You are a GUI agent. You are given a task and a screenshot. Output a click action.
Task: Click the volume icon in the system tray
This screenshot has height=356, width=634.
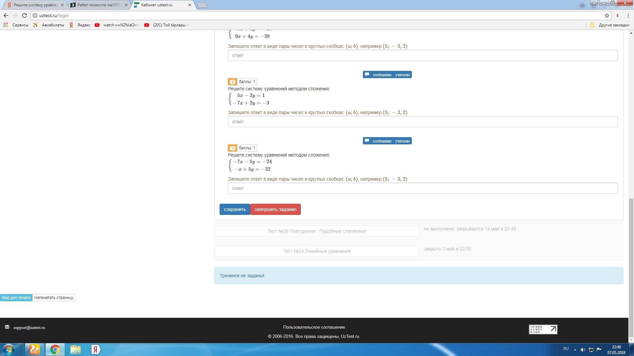coord(583,350)
